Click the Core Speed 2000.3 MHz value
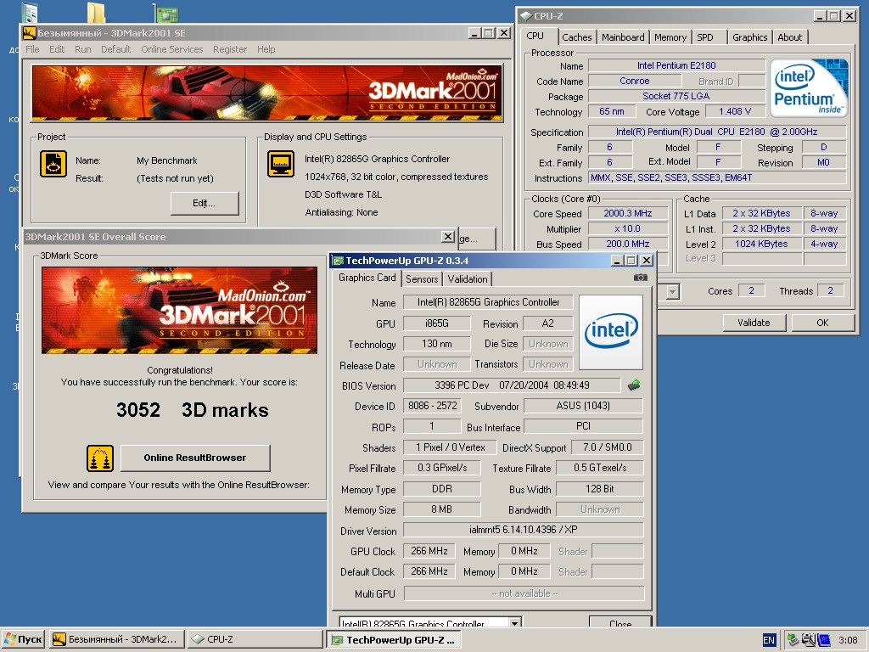The image size is (869, 652). pos(628,213)
